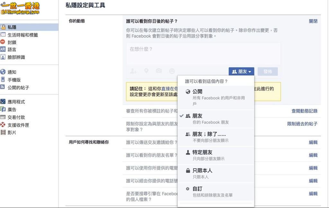329x208 pixels.
Task: Click the 發佈 post button
Action: [x=268, y=71]
